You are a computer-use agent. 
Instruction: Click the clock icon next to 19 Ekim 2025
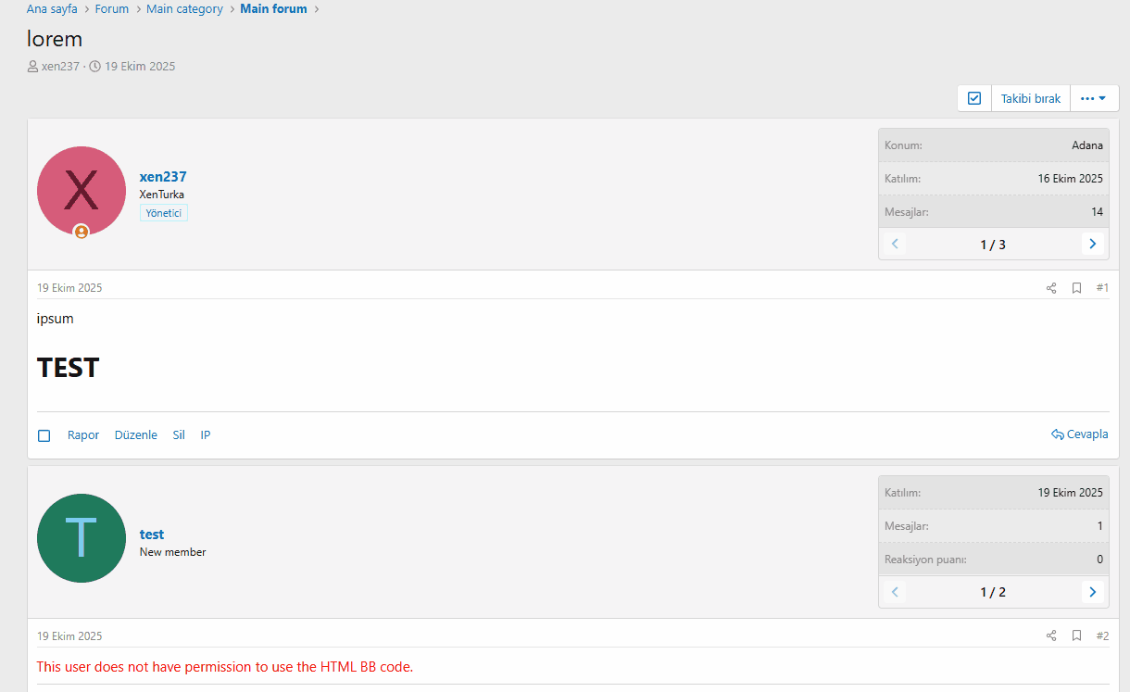pyautogui.click(x=94, y=66)
